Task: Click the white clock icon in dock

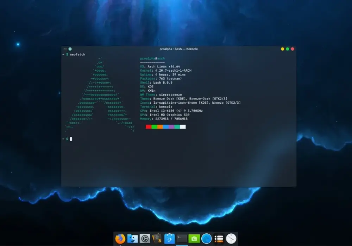Action: click(231, 239)
